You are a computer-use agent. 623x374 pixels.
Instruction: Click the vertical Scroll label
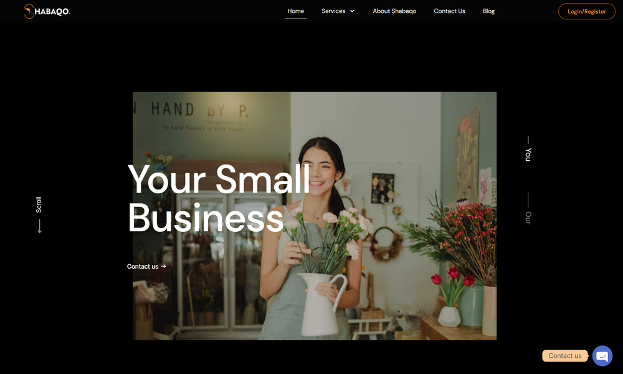[39, 204]
